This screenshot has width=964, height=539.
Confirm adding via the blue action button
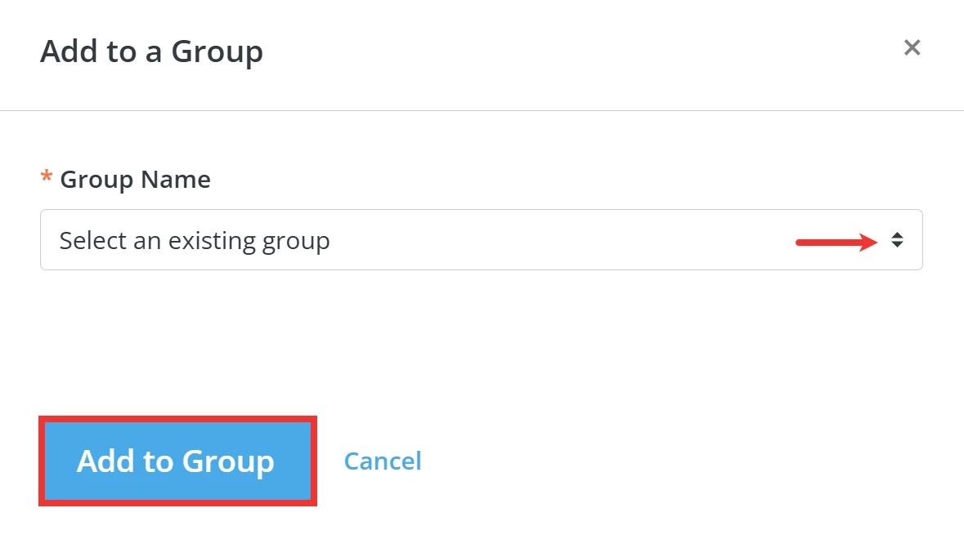point(176,461)
